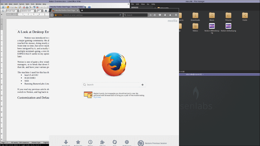The image size is (260, 146).
Task: Open the Videos folder in File Manager
Action: 195,27
